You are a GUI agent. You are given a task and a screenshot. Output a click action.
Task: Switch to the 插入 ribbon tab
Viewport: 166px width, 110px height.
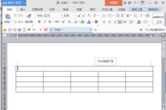click(x=23, y=9)
